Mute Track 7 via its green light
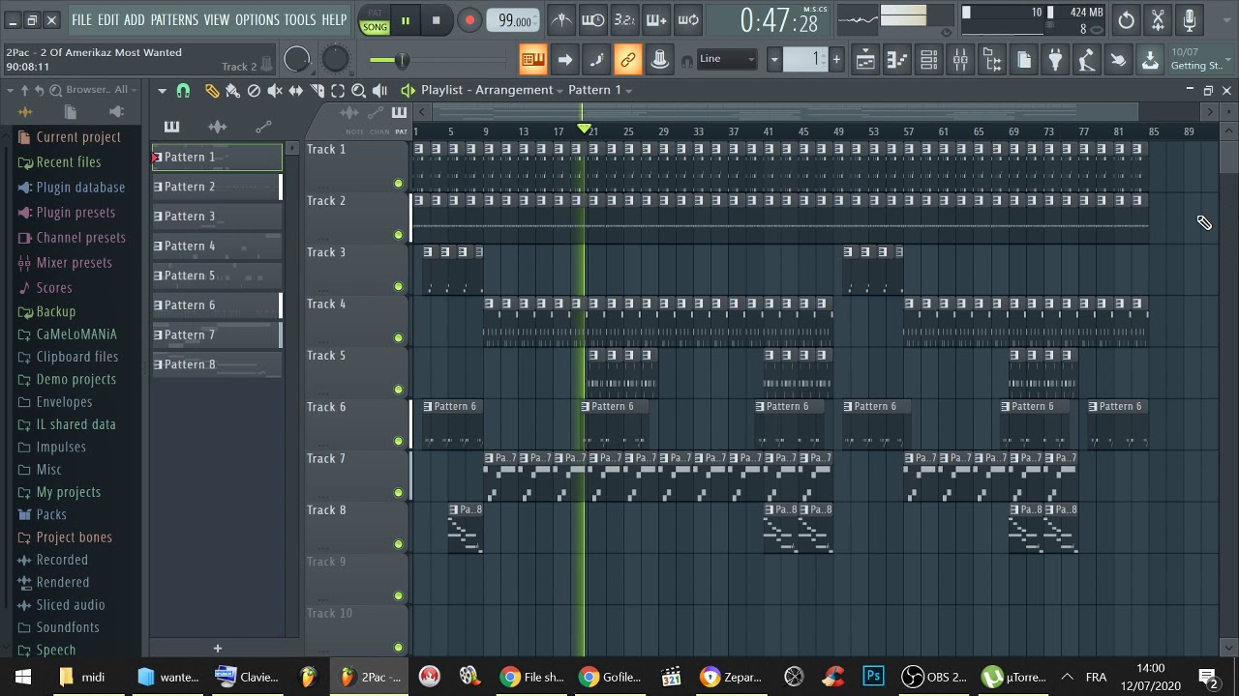The width and height of the screenshot is (1239, 696). pos(398,493)
